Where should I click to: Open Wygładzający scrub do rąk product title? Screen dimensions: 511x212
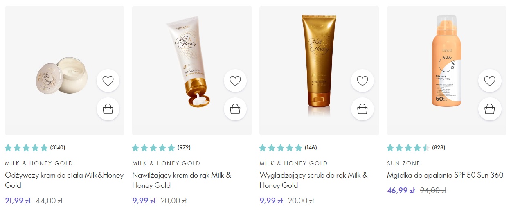(314, 180)
